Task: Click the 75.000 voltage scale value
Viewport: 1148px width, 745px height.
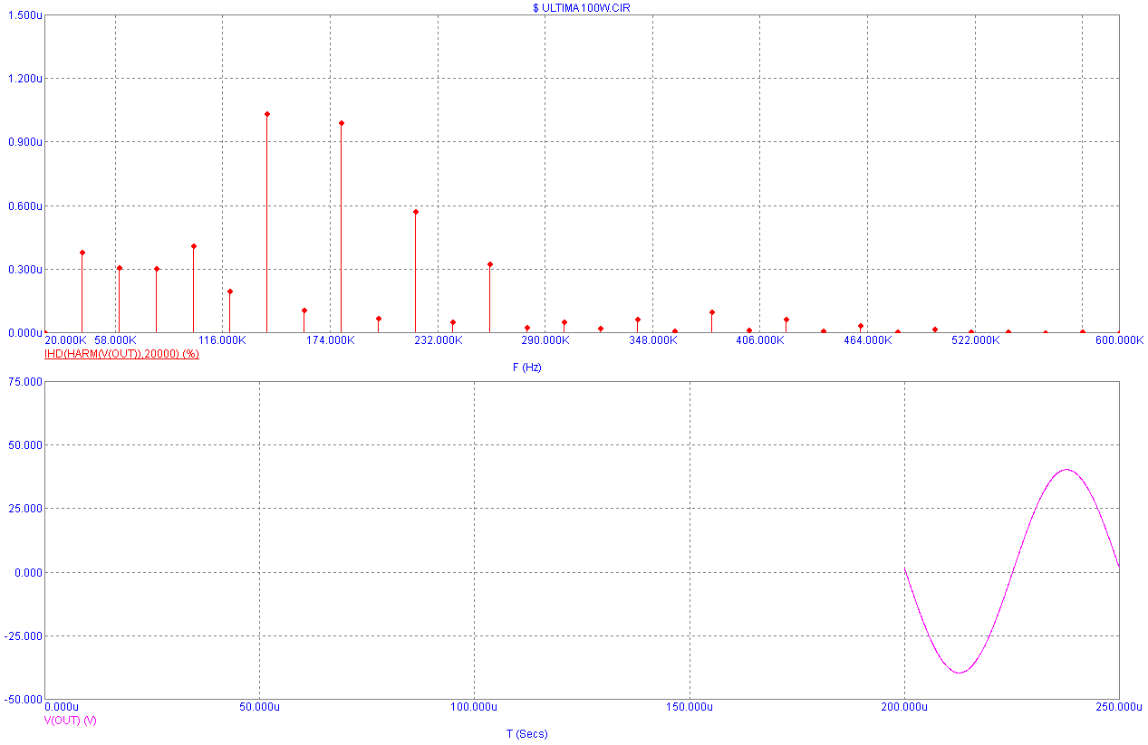Action: pyautogui.click(x=24, y=382)
